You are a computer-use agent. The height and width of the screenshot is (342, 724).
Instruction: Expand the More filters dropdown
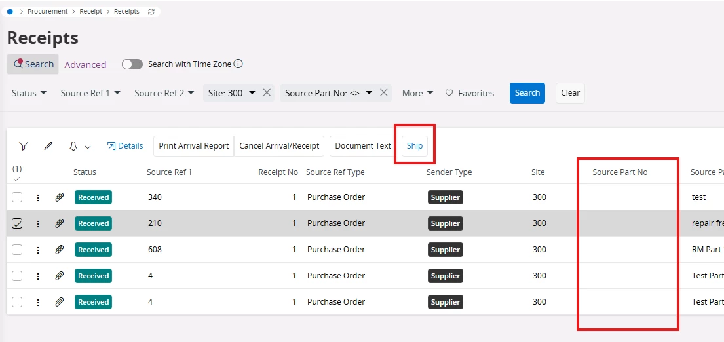pyautogui.click(x=417, y=93)
